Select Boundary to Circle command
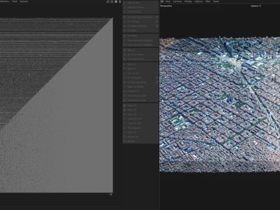Screen dimensions: 280x210 click(141, 96)
